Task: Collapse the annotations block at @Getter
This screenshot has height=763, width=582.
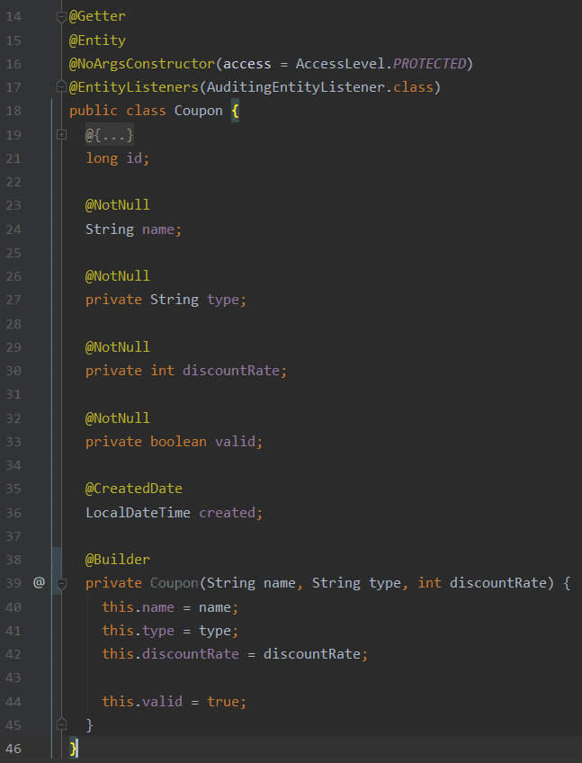Action: [x=62, y=17]
